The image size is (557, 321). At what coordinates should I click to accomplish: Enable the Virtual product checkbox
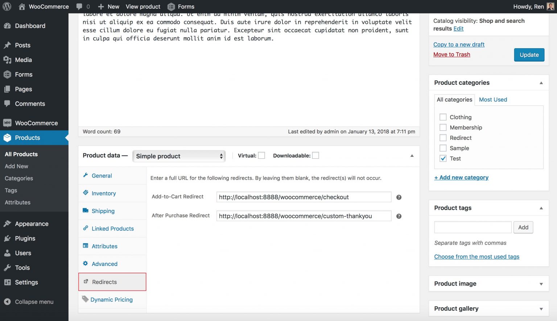(261, 155)
